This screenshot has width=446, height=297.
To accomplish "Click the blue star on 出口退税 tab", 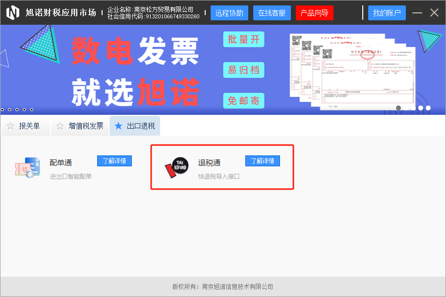I will click(x=118, y=126).
